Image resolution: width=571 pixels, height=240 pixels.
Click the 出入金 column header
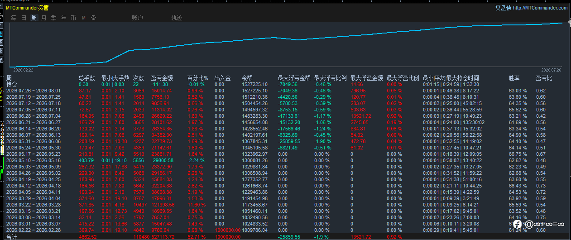(222, 78)
